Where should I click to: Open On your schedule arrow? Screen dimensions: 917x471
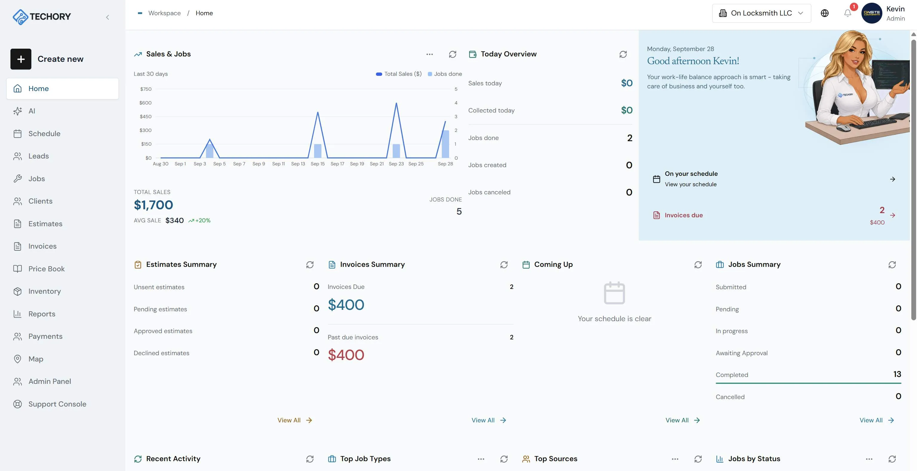coord(892,179)
